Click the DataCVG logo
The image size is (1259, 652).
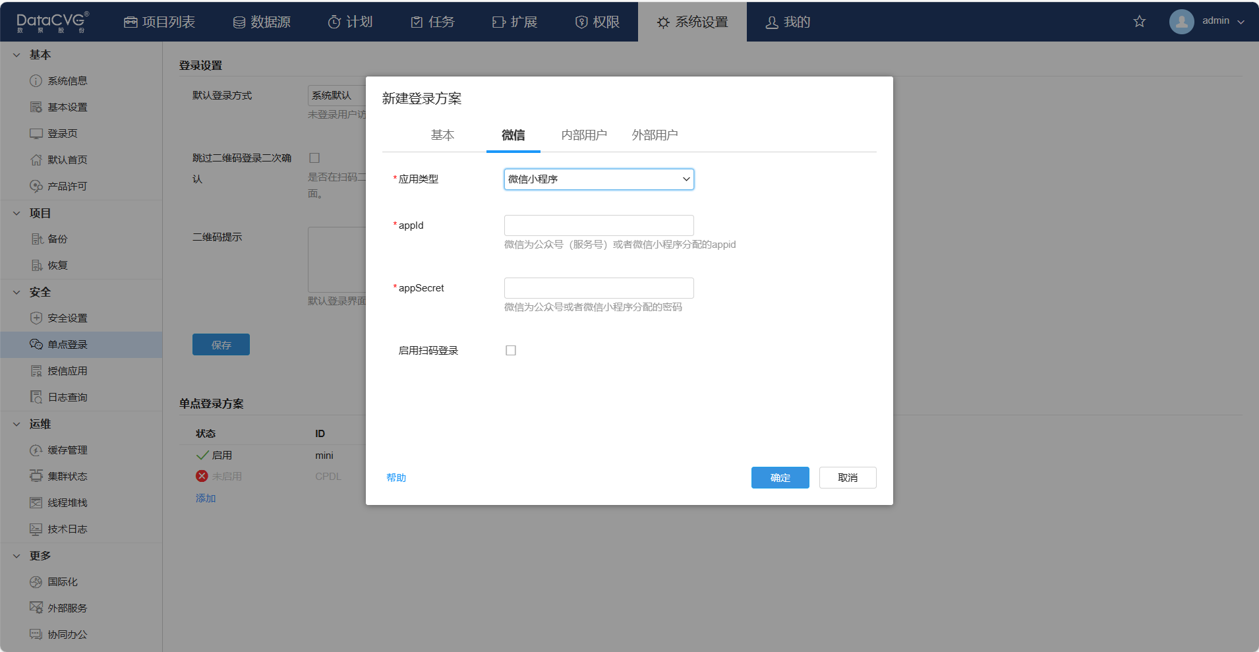52,22
